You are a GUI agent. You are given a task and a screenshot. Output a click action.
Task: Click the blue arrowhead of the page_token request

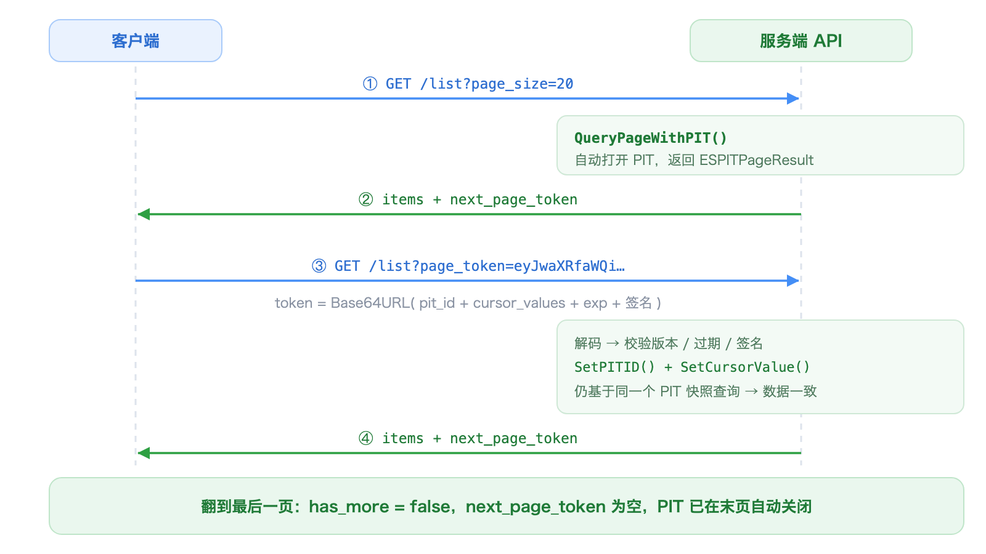(x=793, y=281)
